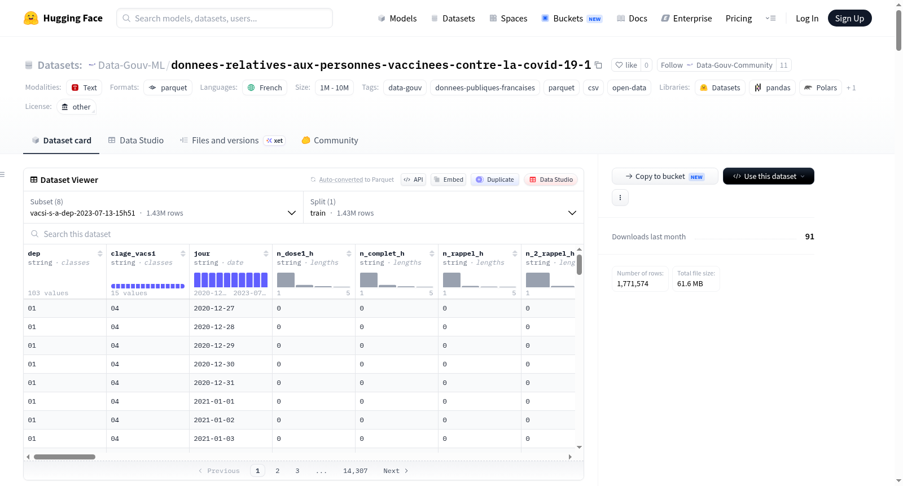The image size is (903, 486).
Task: Sort the clage_vacsi column
Action: (x=183, y=253)
